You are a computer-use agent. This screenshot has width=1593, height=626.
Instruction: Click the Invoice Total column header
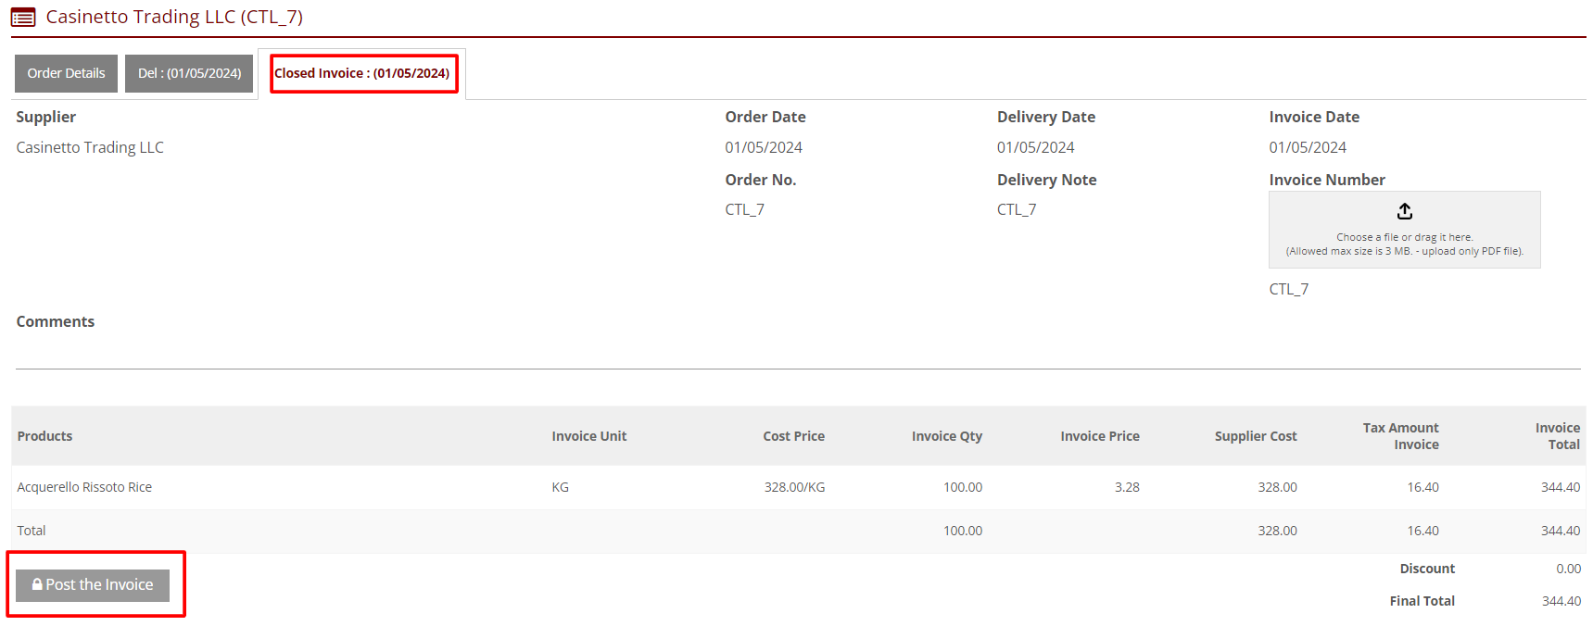[1557, 436]
